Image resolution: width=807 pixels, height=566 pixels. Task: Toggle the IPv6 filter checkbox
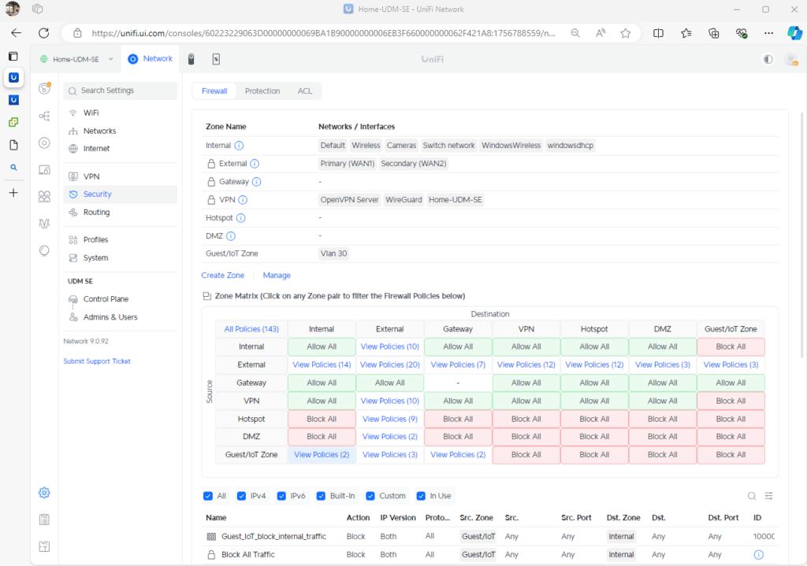pyautogui.click(x=281, y=496)
